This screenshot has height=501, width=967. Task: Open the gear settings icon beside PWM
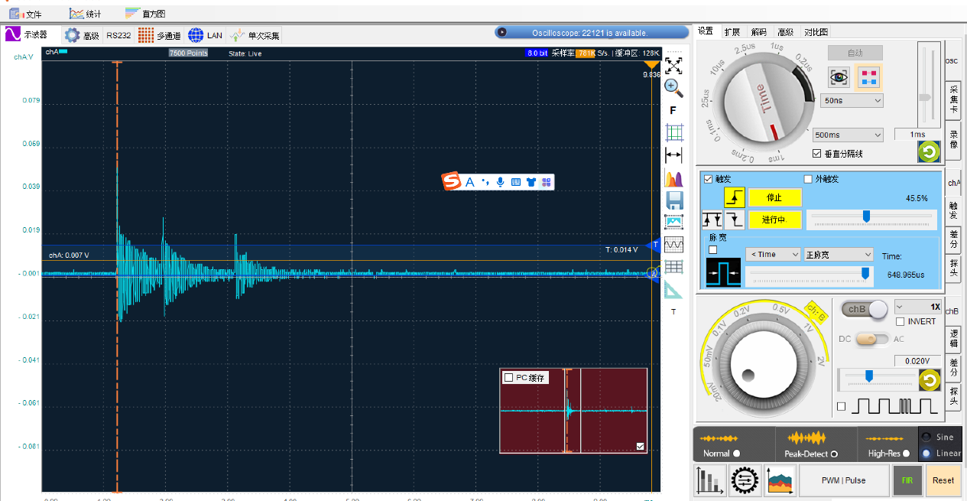coord(742,480)
